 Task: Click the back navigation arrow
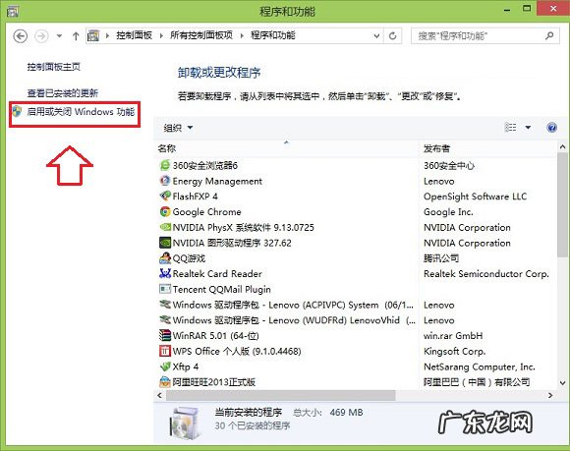pyautogui.click(x=20, y=36)
